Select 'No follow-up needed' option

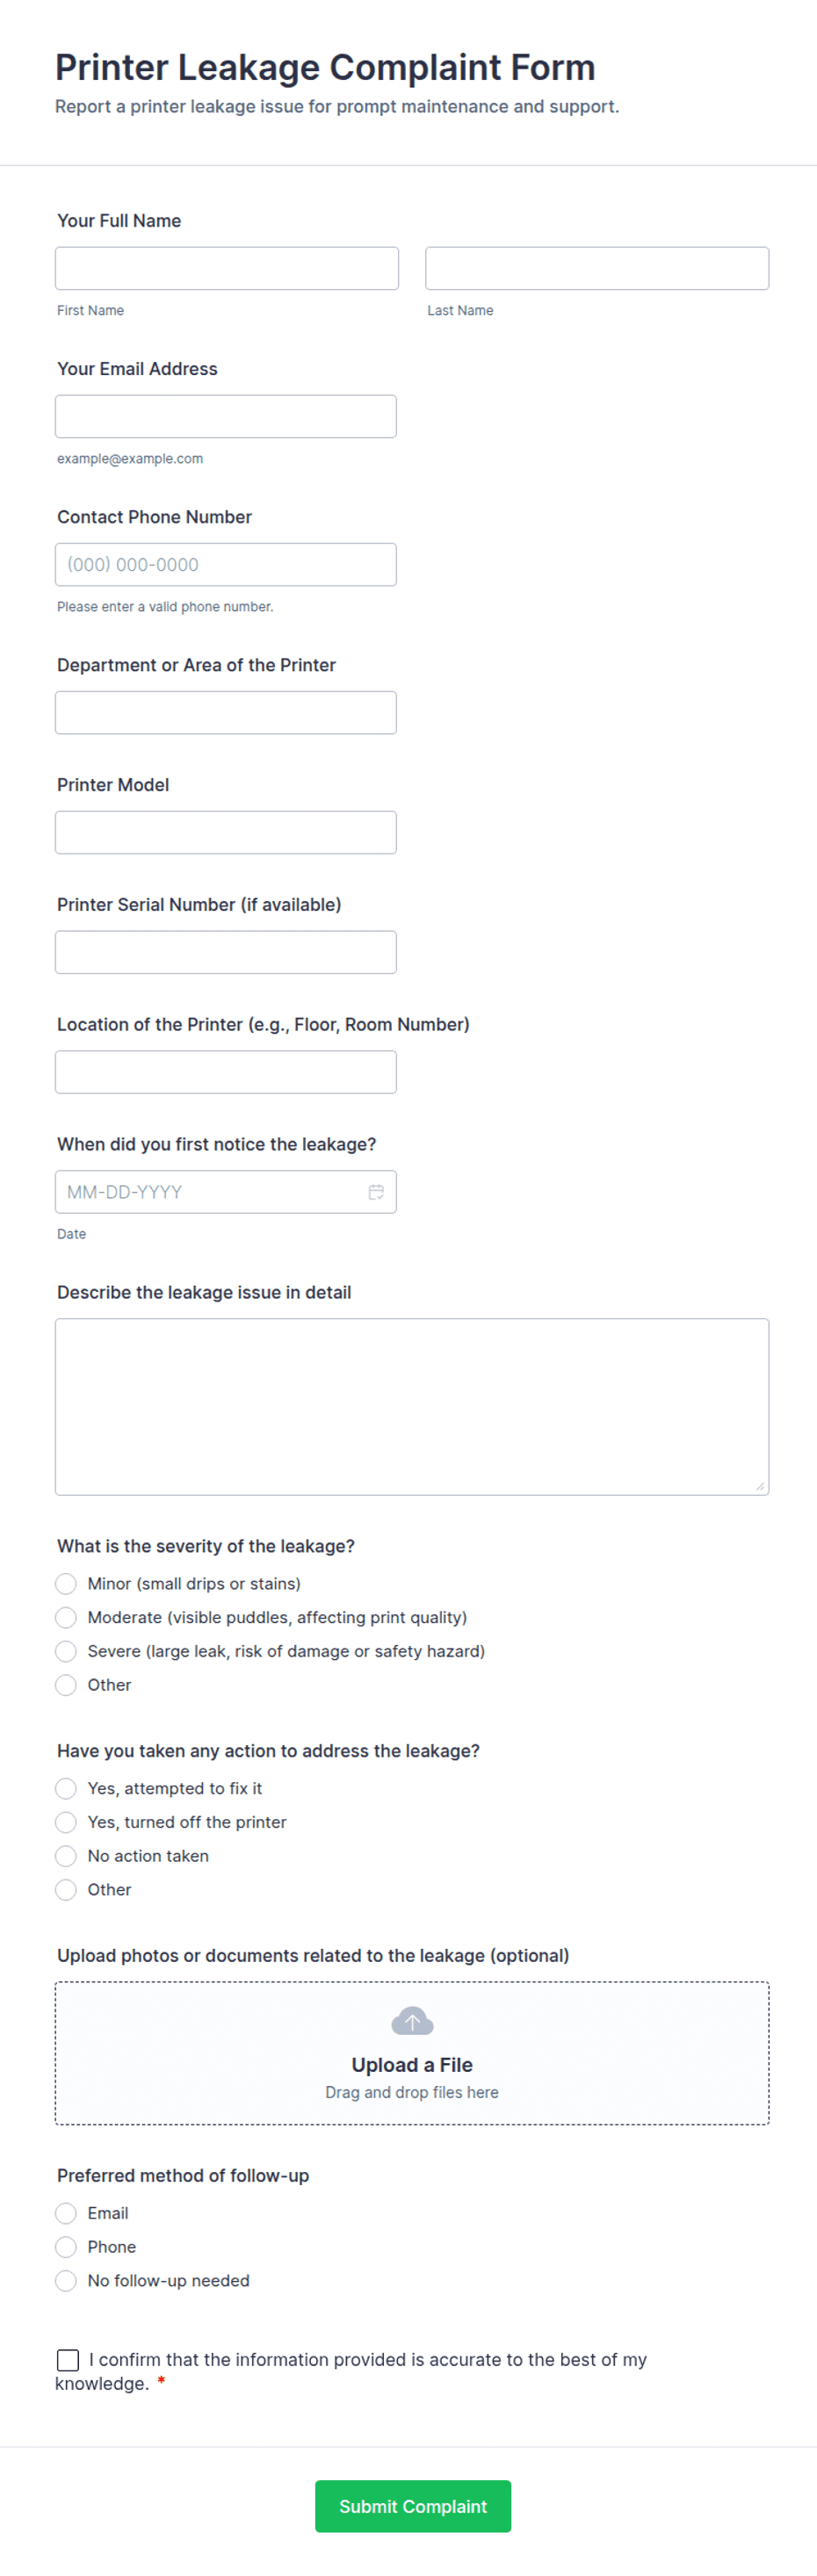pos(66,2282)
